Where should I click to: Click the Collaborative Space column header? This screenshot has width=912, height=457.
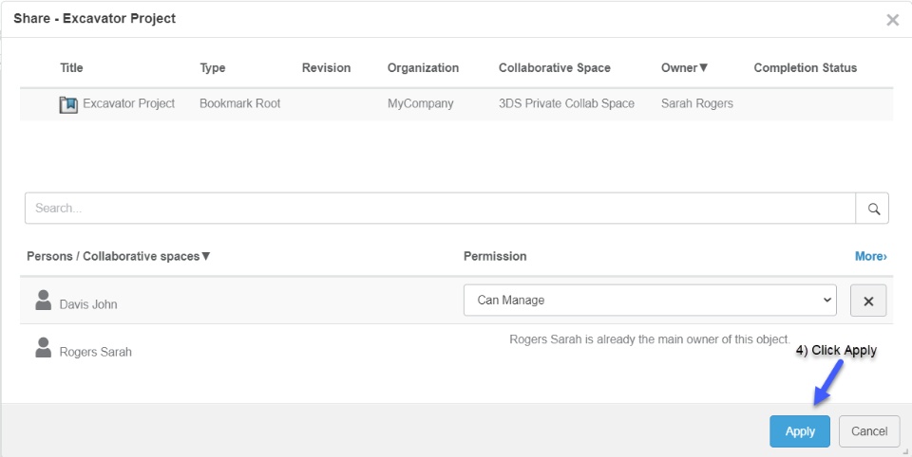(x=554, y=68)
